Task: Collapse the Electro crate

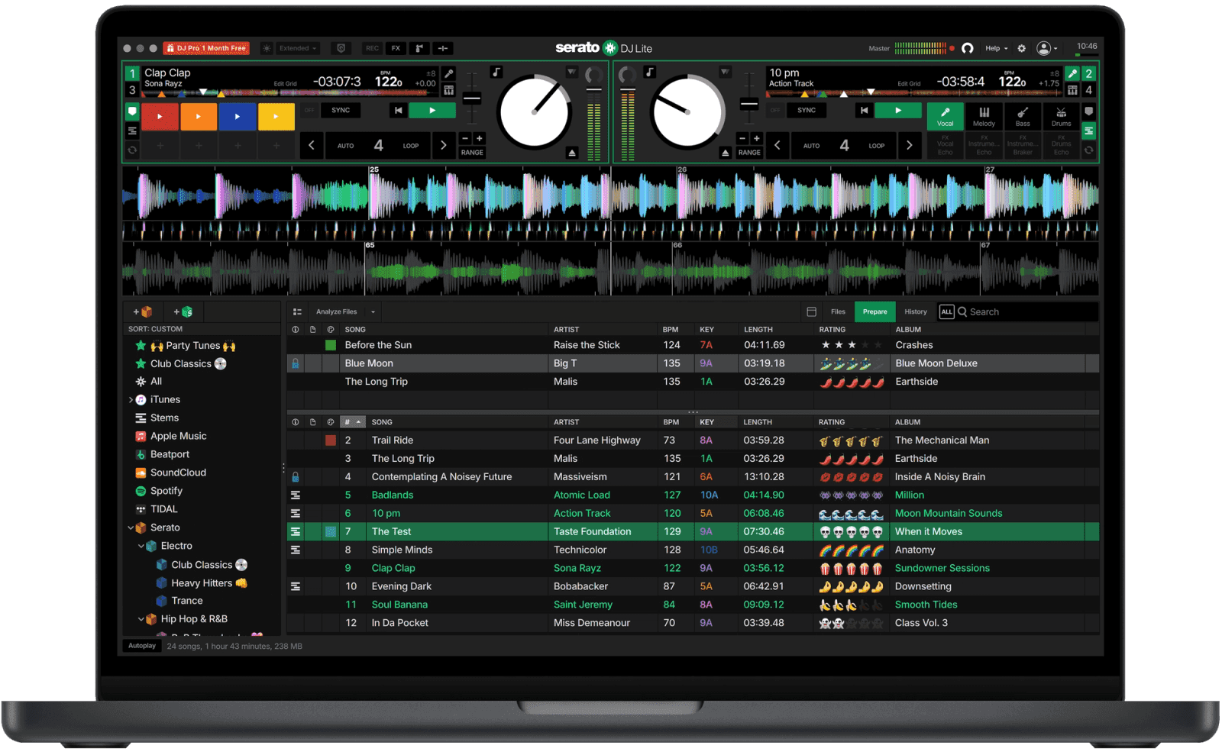Action: tap(141, 546)
